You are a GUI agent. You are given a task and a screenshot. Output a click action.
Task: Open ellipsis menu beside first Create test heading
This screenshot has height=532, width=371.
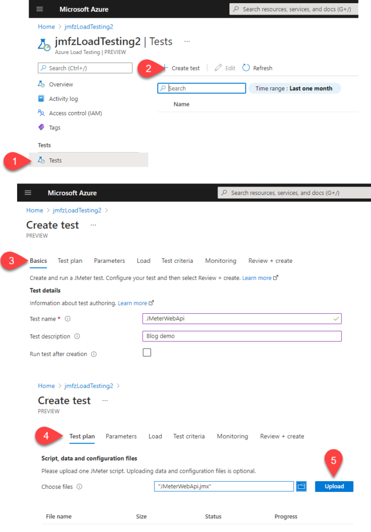pos(94,225)
